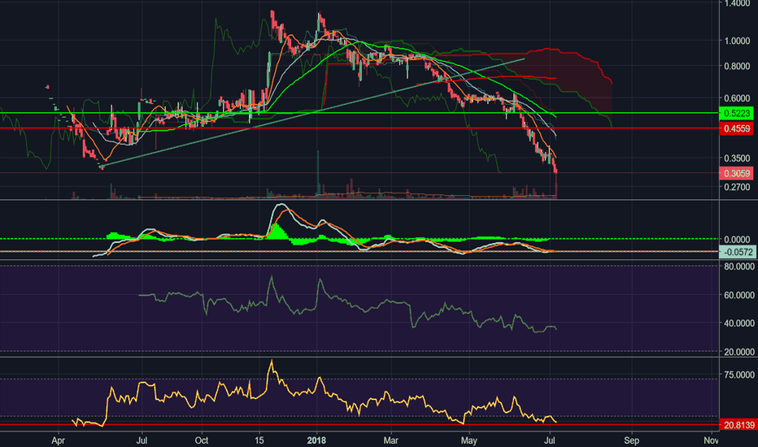758x447 pixels.
Task: Select the 0.3059 current price label
Action: point(736,173)
